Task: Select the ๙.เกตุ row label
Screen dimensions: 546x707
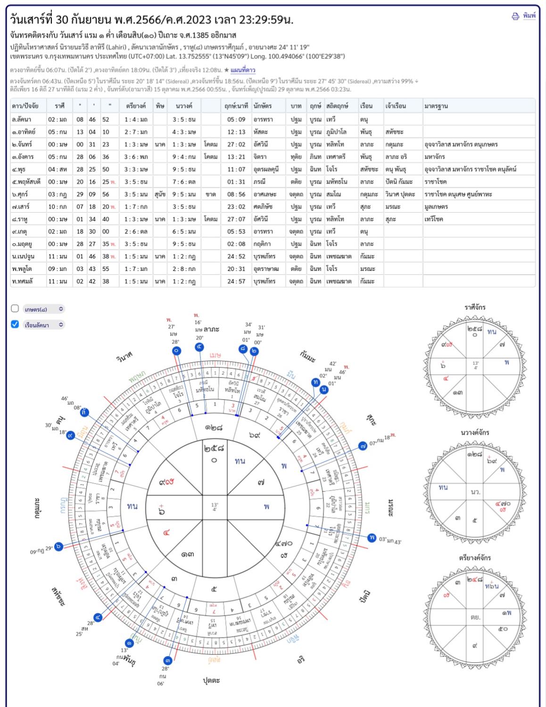Action: [x=20, y=232]
